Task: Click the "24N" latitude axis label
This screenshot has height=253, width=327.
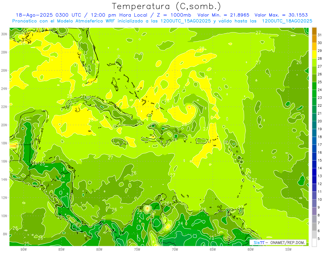Action: [4, 88]
